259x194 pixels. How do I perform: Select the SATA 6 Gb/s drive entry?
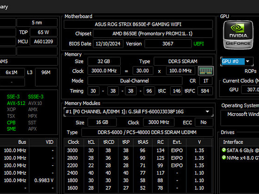[x=240, y=150]
